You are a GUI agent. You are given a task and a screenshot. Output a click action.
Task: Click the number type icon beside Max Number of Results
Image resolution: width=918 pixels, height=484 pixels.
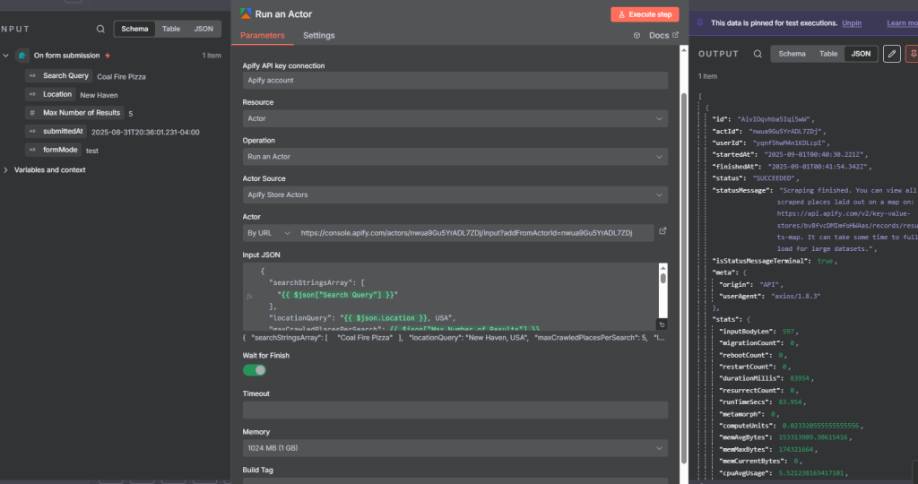coord(32,112)
